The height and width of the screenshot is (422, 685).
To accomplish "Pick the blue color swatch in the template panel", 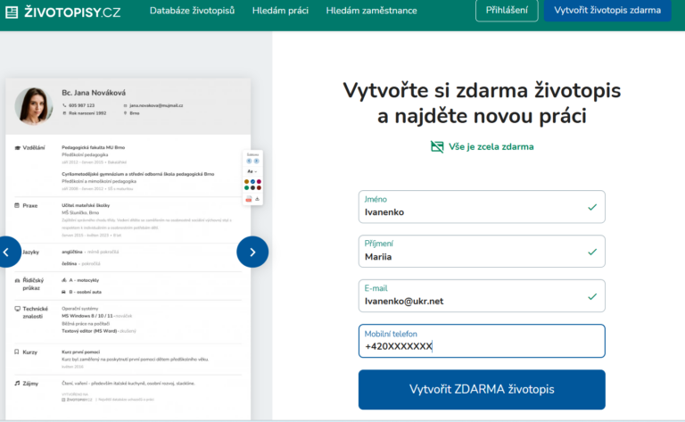I will pos(252,182).
